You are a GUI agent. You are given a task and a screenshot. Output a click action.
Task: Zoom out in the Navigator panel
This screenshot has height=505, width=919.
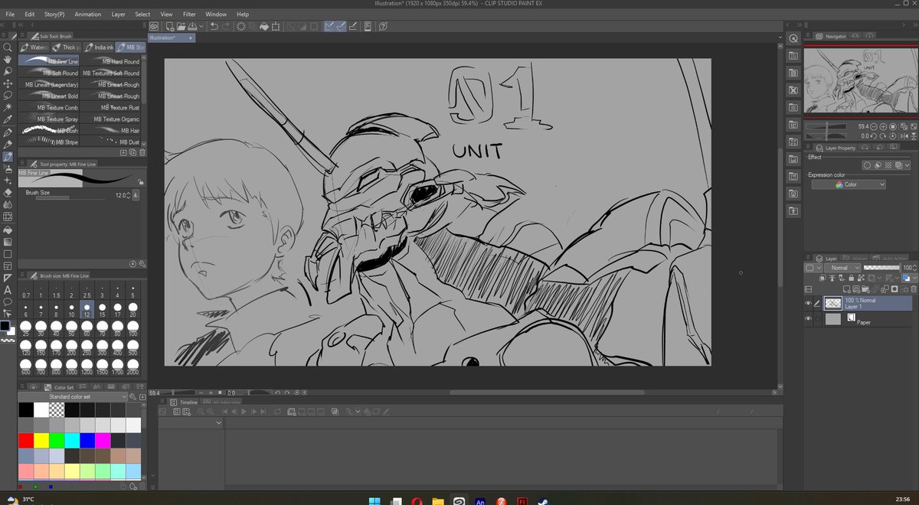pyautogui.click(x=873, y=126)
